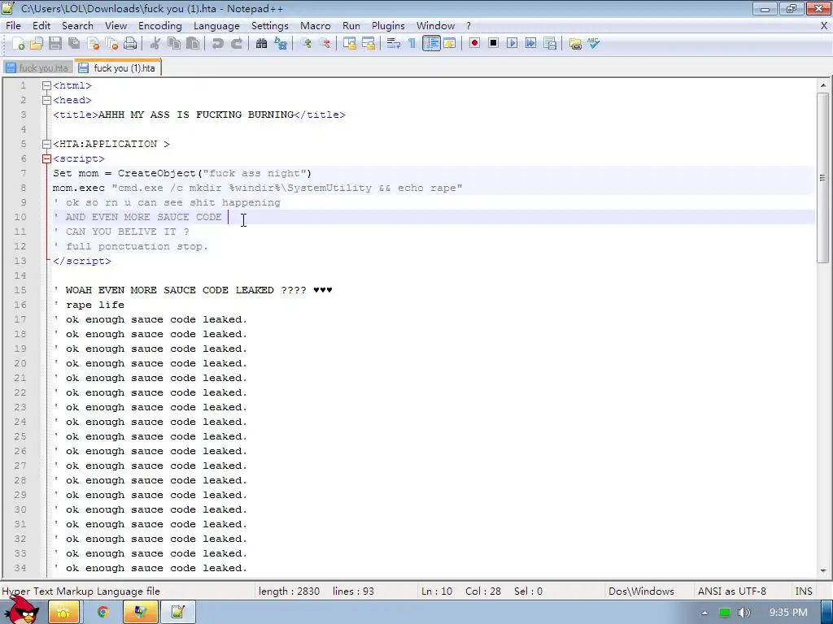Zoom out of the editor text

coord(324,44)
